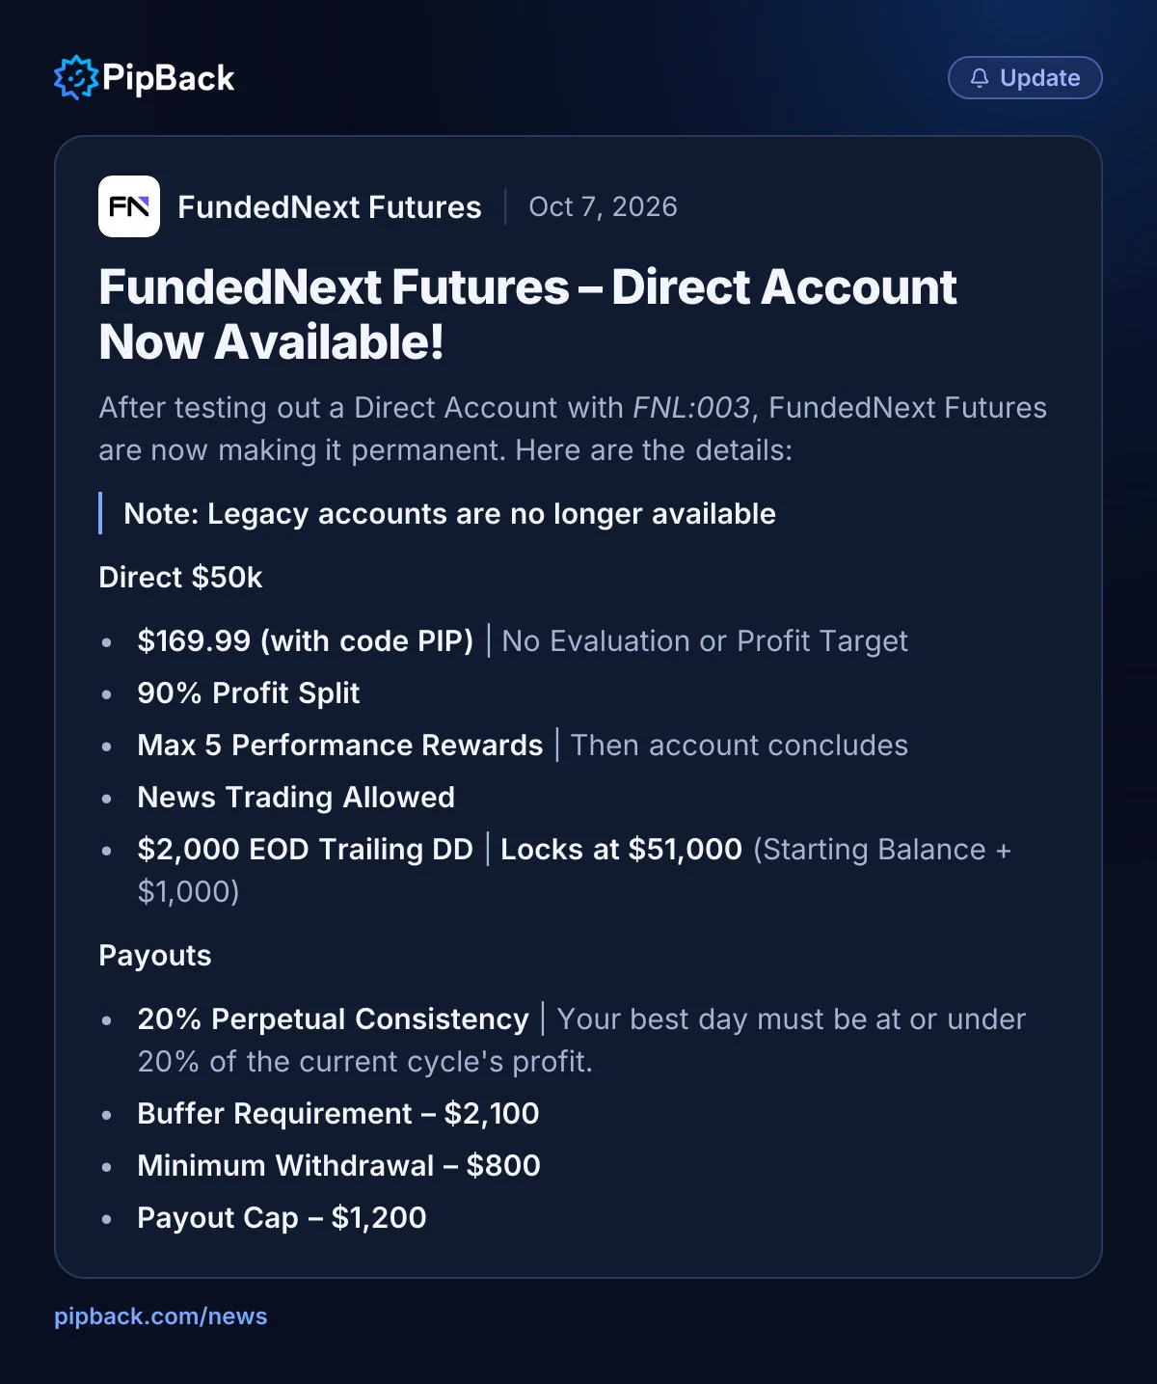This screenshot has width=1157, height=1384.
Task: Click the PipBack gear logo icon
Action: click(x=76, y=77)
